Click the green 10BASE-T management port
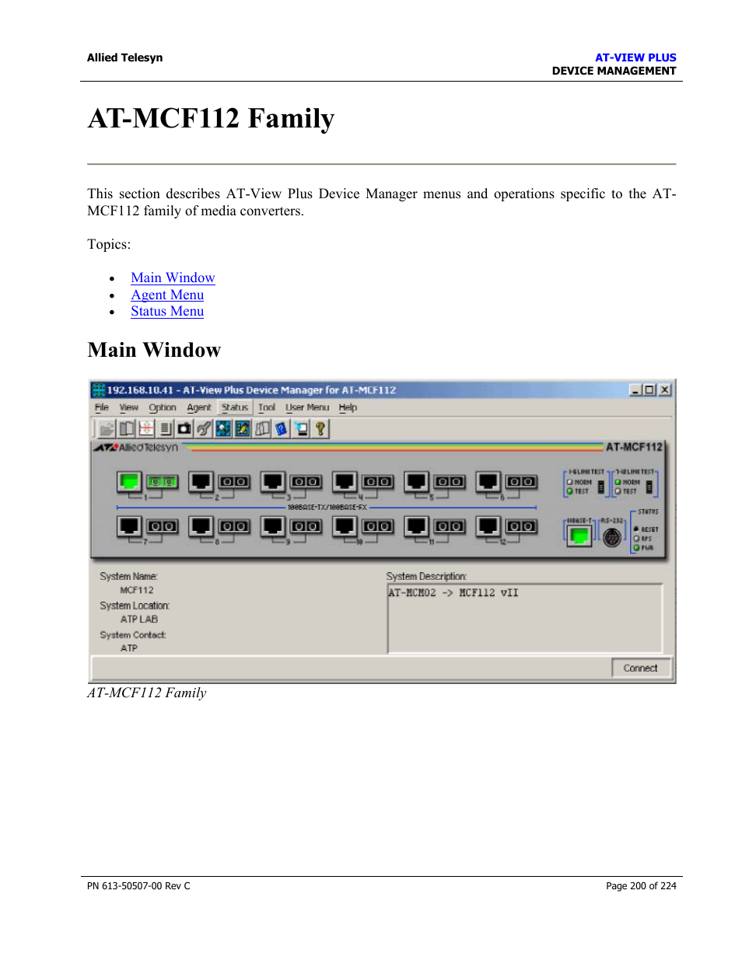 coord(579,536)
